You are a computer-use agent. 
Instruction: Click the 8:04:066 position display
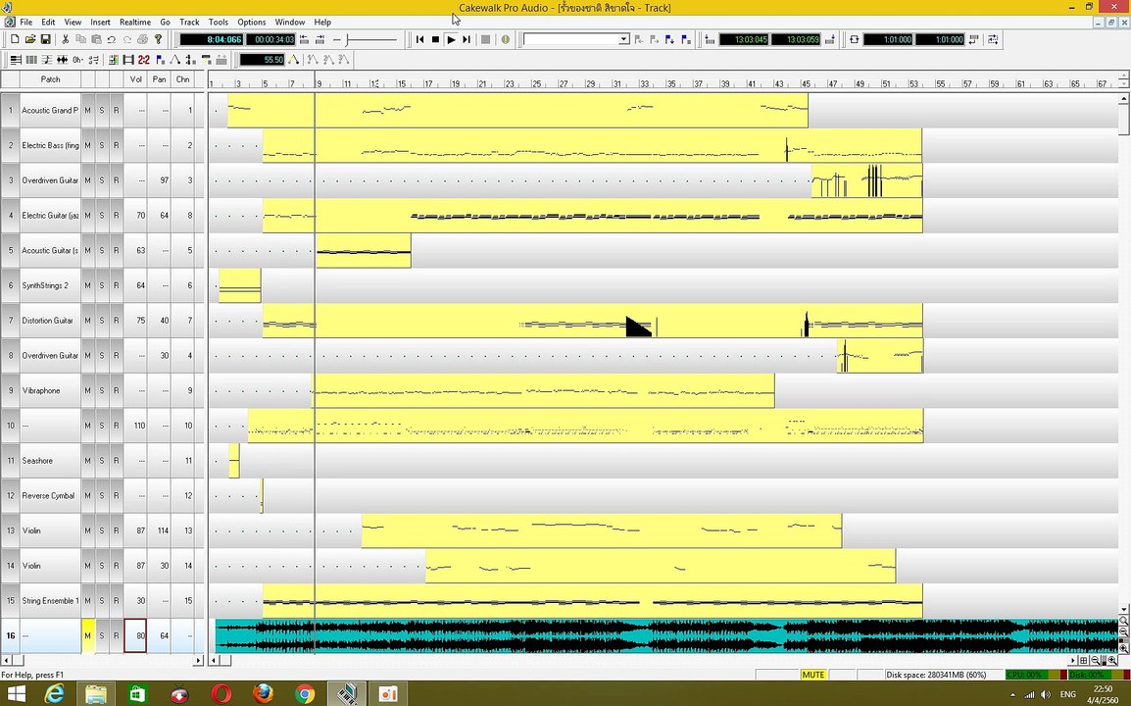click(x=212, y=39)
